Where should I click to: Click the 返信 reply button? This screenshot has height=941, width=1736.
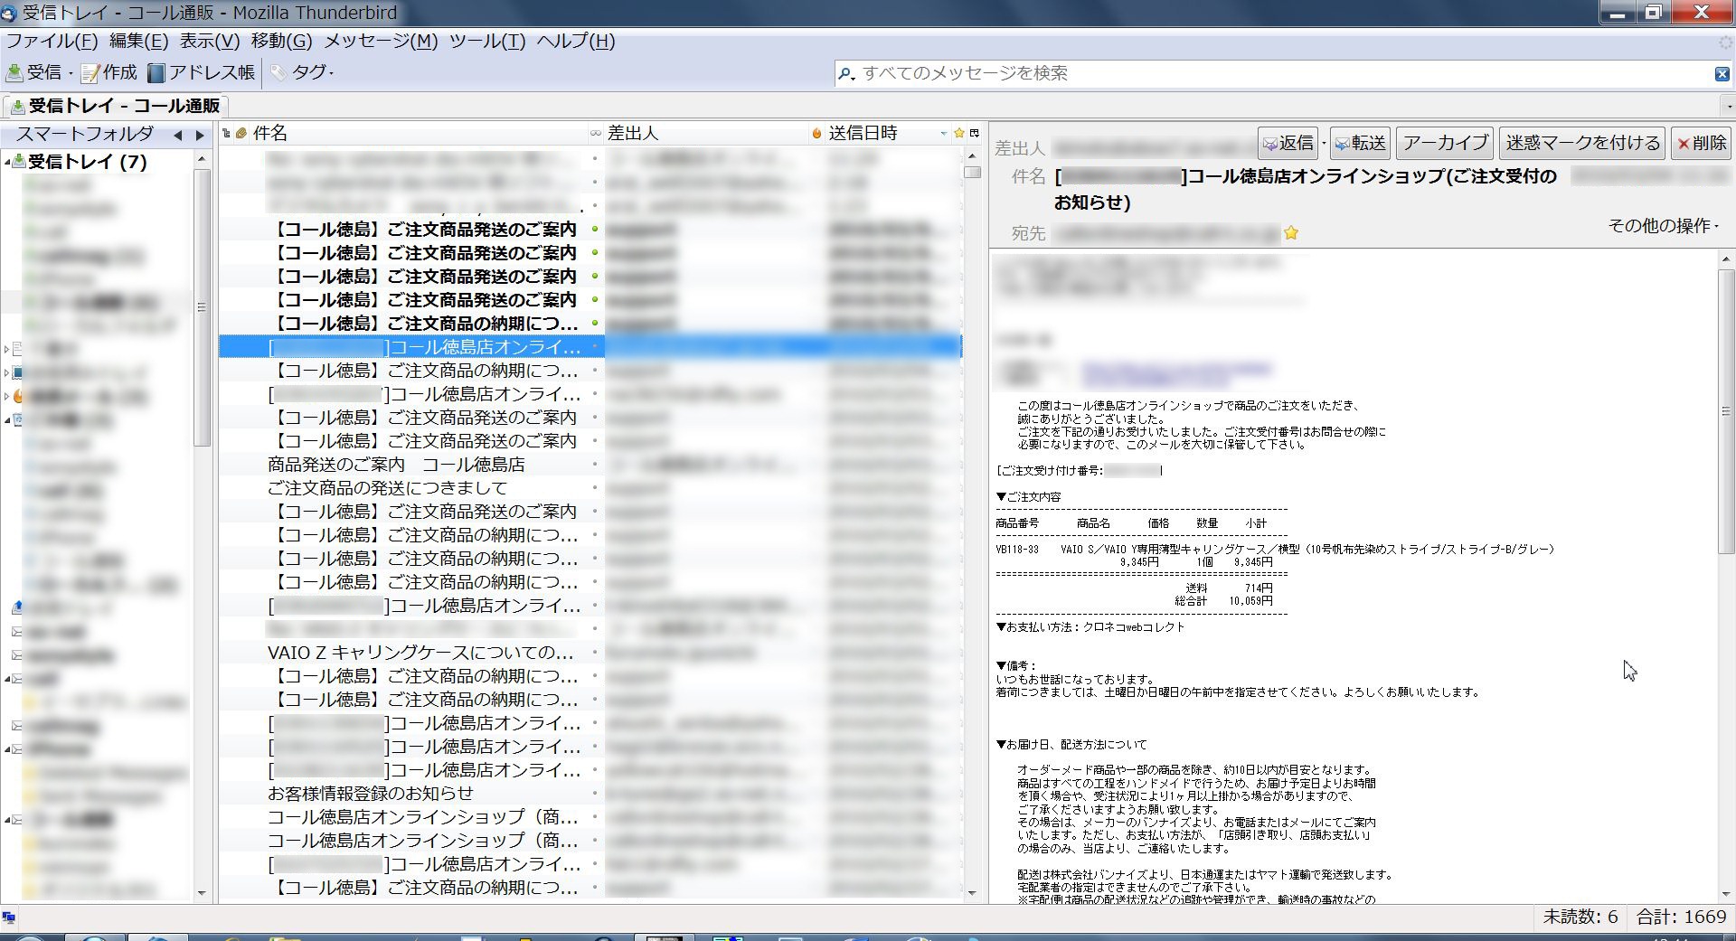click(x=1288, y=143)
